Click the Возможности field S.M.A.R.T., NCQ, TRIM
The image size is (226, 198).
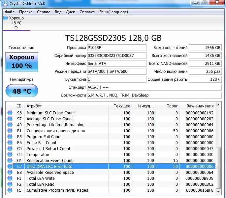click(x=154, y=95)
